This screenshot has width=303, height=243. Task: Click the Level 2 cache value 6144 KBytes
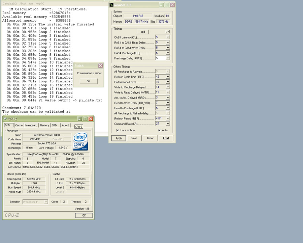point(78,188)
